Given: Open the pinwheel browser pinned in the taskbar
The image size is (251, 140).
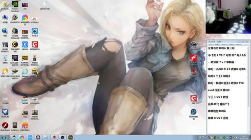Looking at the screenshot, I should (22, 138).
